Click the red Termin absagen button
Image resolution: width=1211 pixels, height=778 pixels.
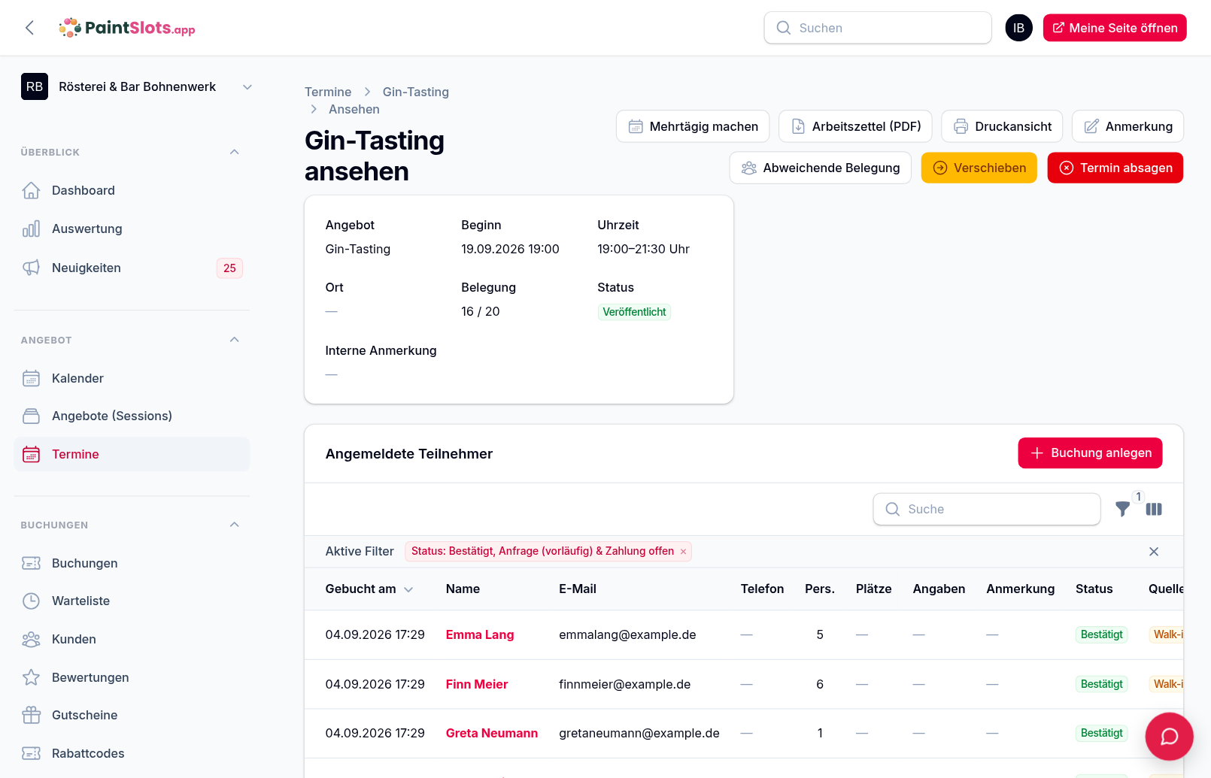(1115, 168)
